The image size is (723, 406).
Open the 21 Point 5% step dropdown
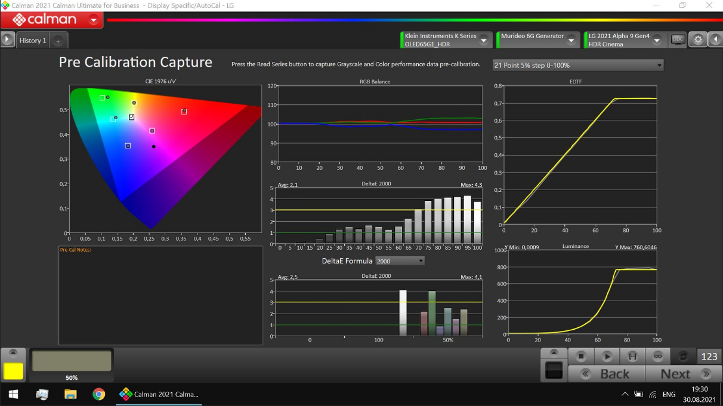point(577,66)
